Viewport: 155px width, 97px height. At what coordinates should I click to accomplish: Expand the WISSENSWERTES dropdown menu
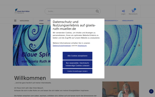pos(111,21)
